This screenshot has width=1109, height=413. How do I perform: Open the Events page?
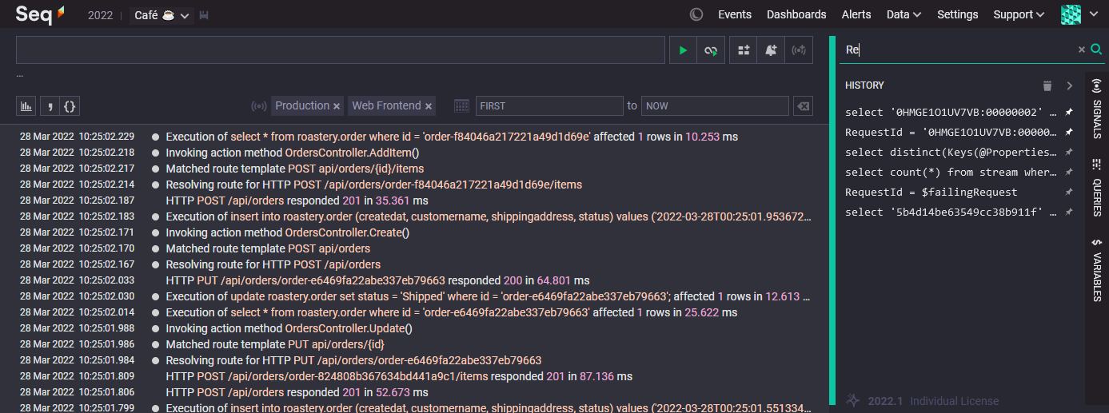[x=735, y=14]
